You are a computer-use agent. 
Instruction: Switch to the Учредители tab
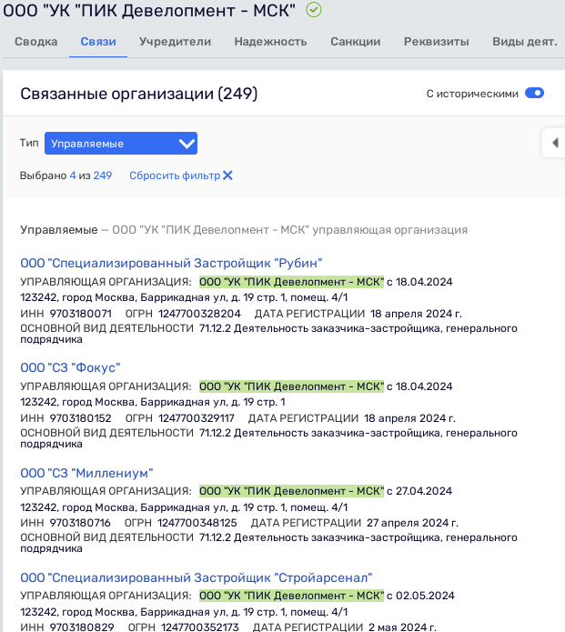click(175, 42)
